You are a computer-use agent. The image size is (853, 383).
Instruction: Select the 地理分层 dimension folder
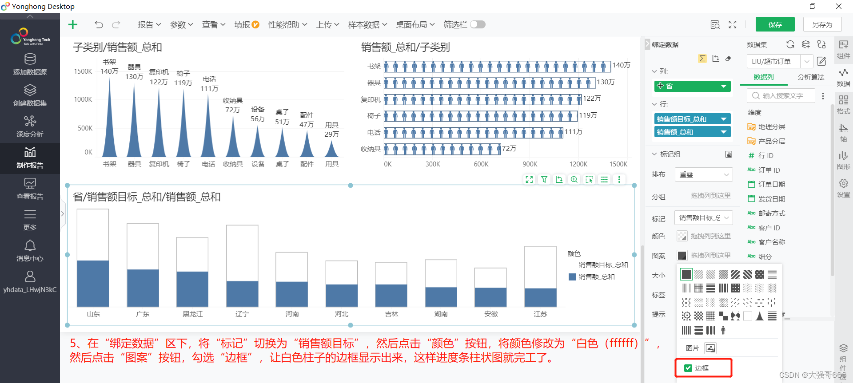(x=772, y=127)
